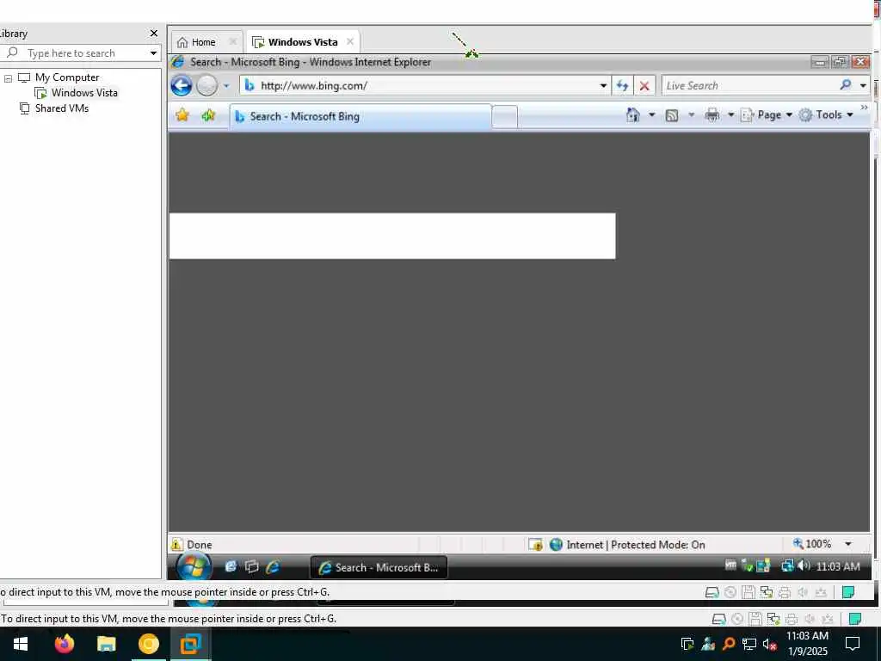
Task: Show more toolbar commands via the >> chevron
Action: [864, 108]
